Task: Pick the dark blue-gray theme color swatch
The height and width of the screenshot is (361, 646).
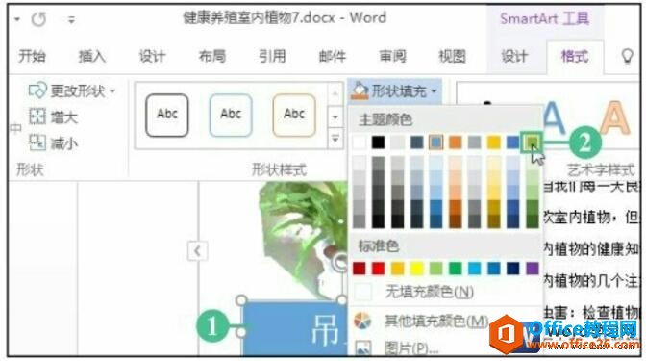Action: [416, 142]
